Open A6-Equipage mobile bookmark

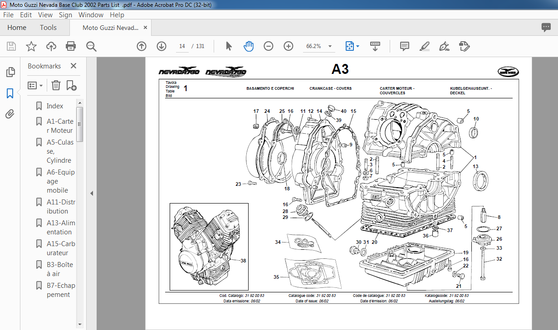pos(61,181)
